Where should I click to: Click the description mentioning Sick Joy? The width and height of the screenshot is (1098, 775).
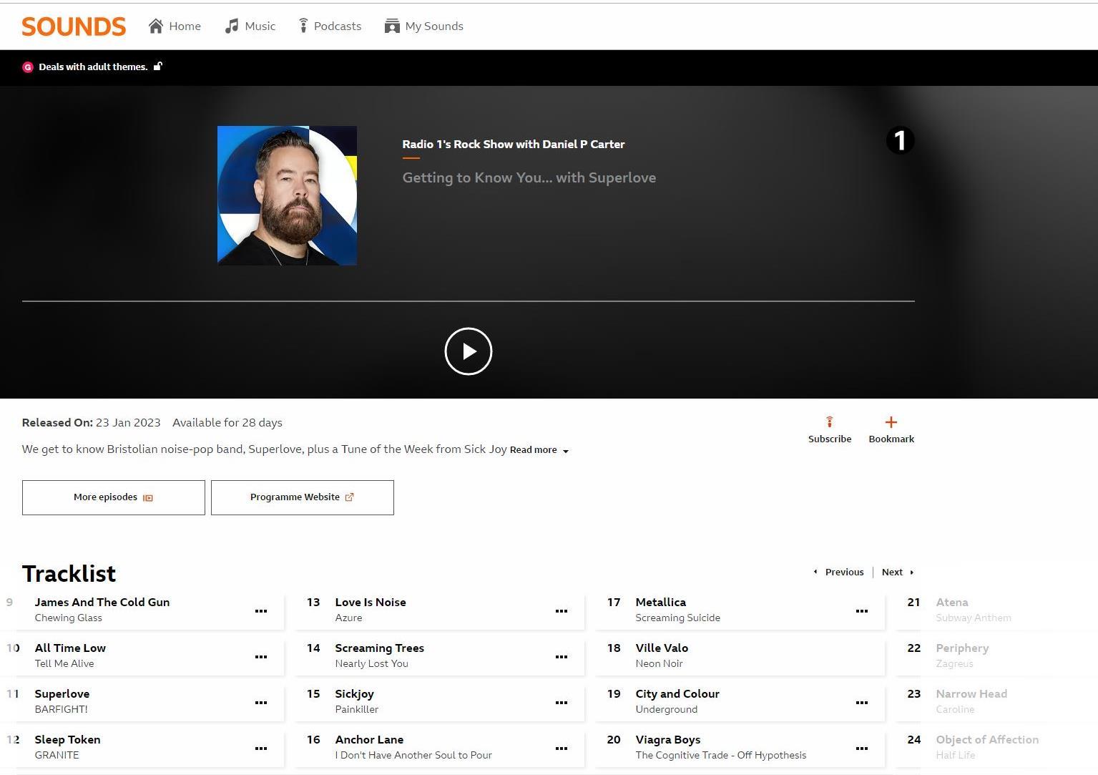coord(265,449)
